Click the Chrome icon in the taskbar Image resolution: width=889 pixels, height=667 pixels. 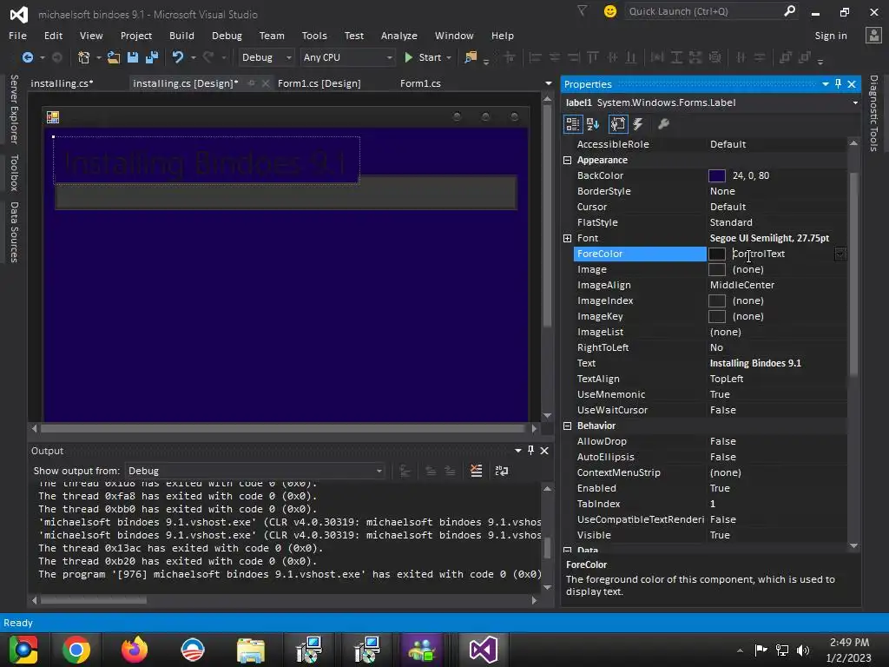[x=76, y=650]
